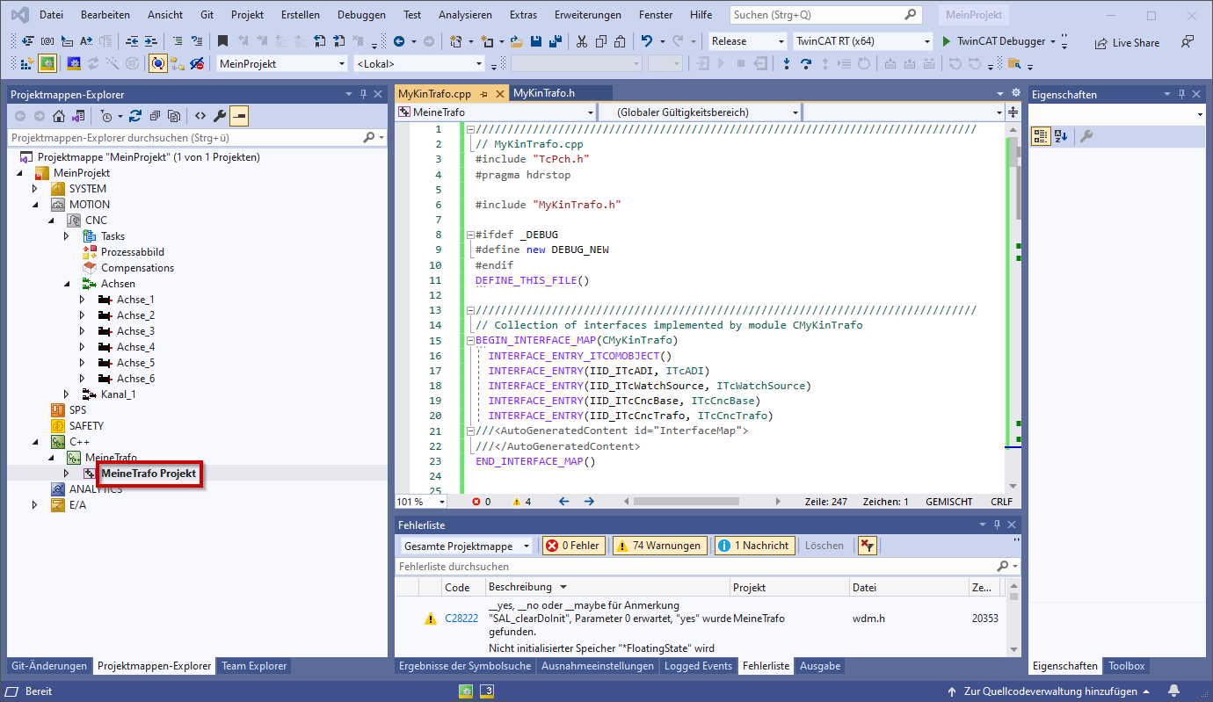The width and height of the screenshot is (1213, 702).
Task: Click the TwinCAT disabled-eye toggle icon
Action: pos(198,63)
